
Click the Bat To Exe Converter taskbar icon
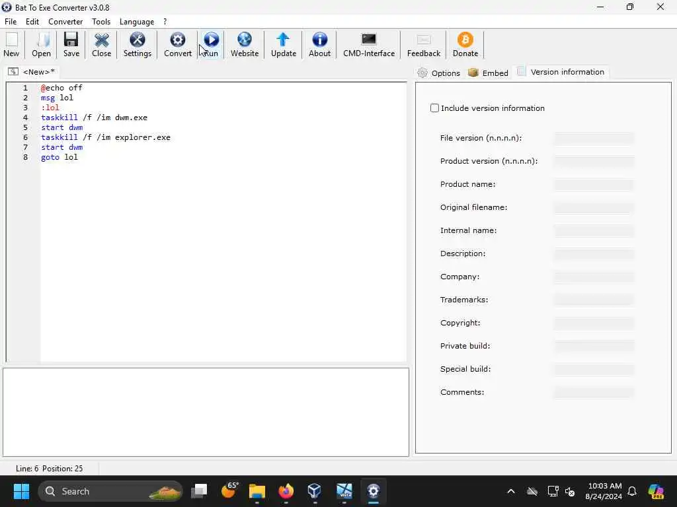[x=373, y=491]
